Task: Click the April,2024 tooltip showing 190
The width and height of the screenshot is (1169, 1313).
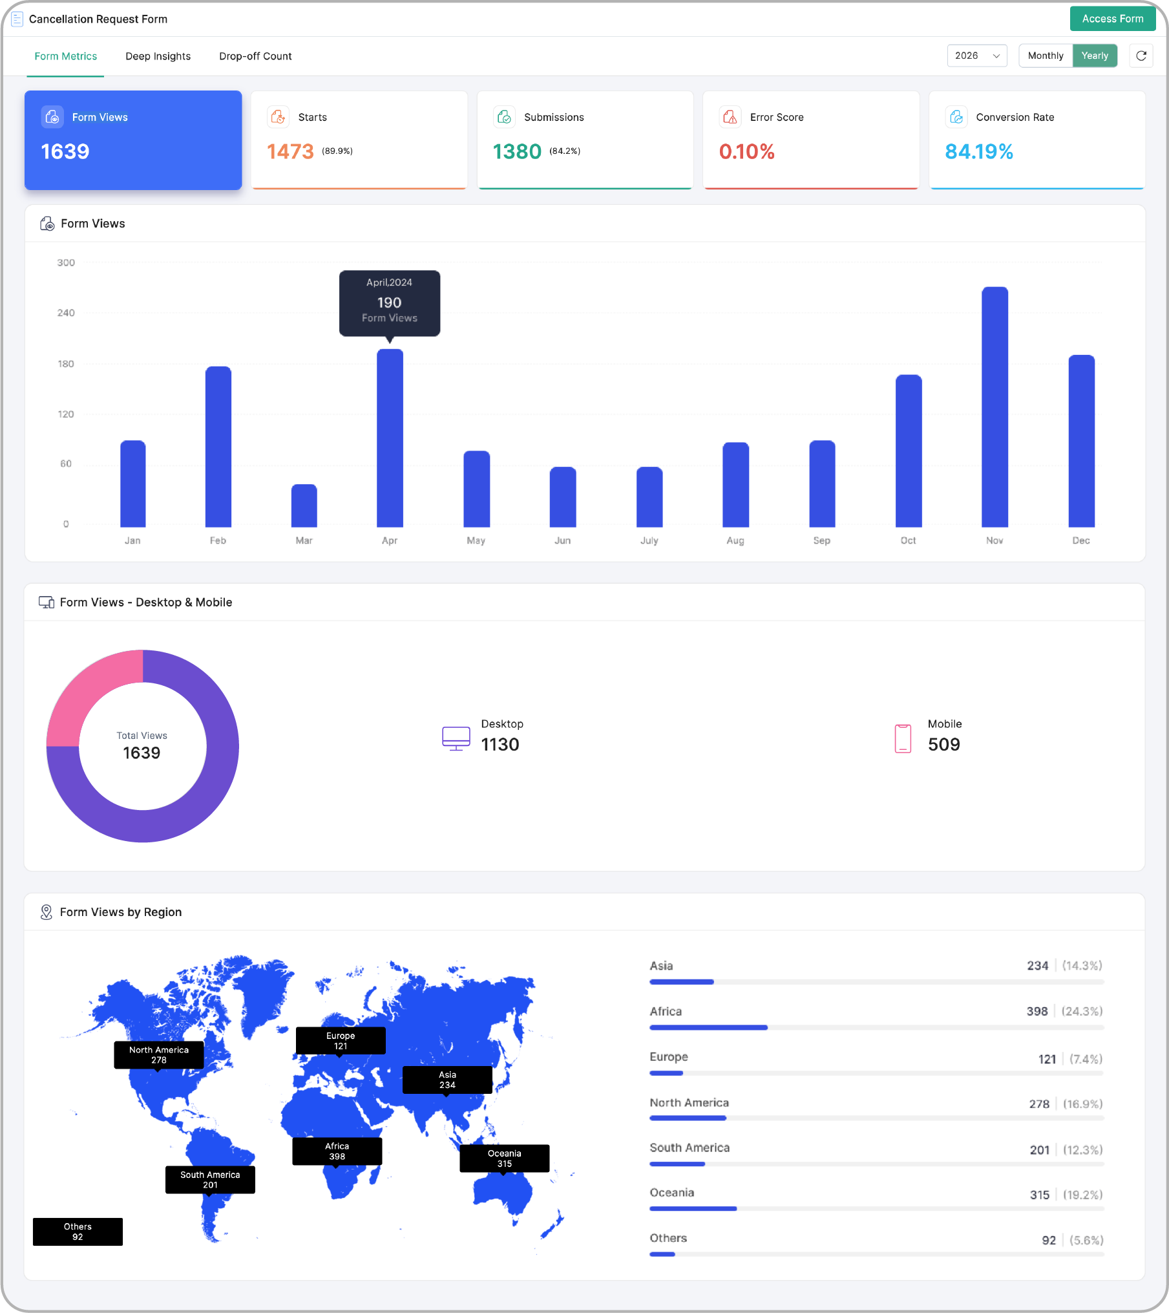Action: tap(390, 303)
